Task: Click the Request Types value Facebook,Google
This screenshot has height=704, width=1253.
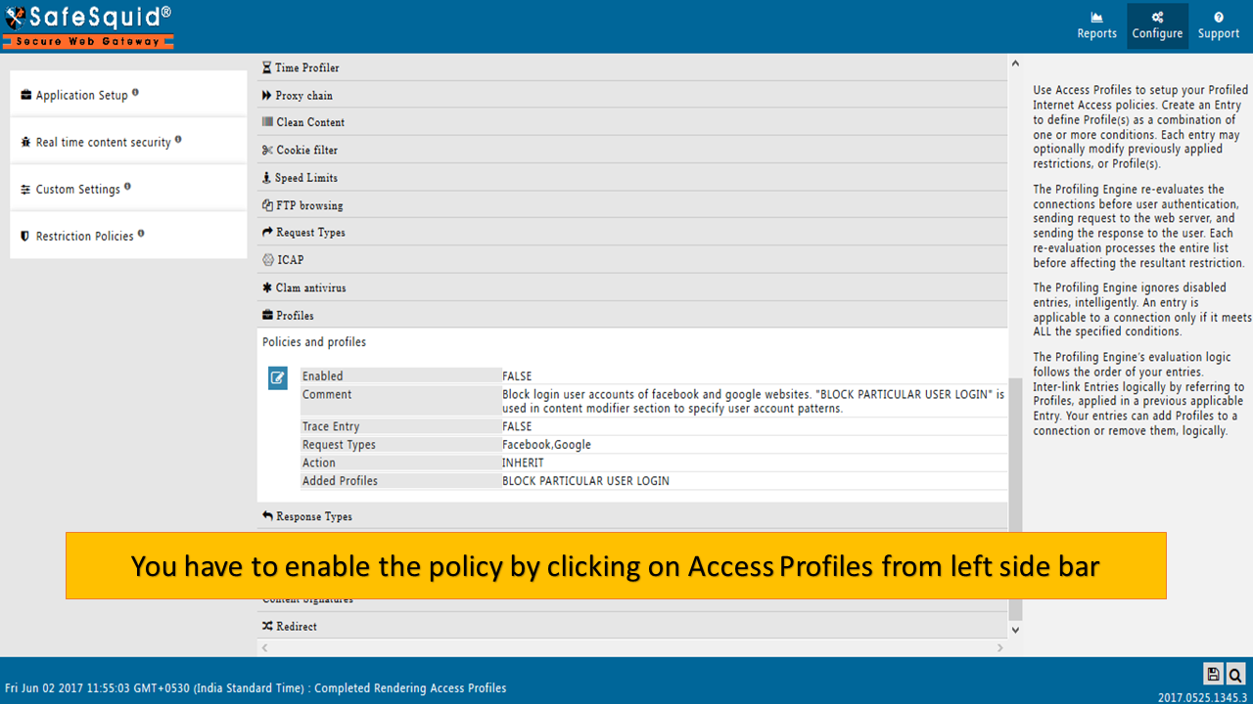Action: tap(546, 445)
